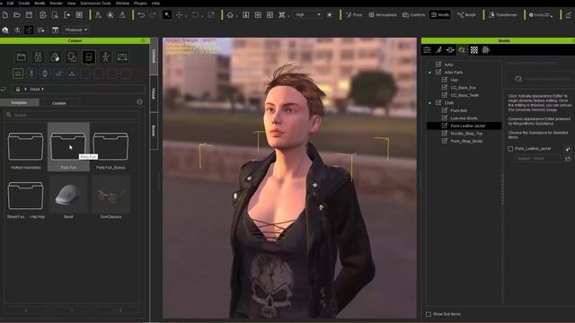Expand the Head breadcrumb arrow

click(x=42, y=89)
